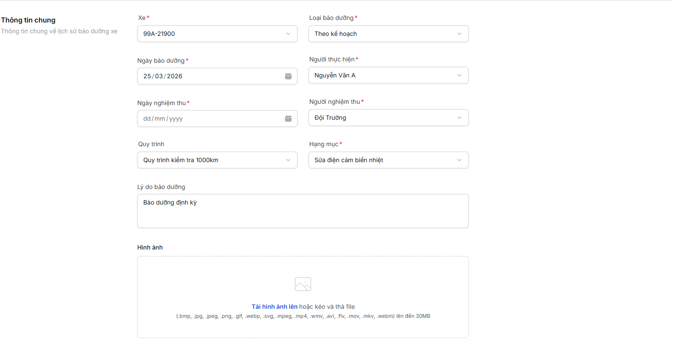Screen dimensions: 673x352
Task: Click the Ngày nghiệm thu date input field
Action: (207, 118)
